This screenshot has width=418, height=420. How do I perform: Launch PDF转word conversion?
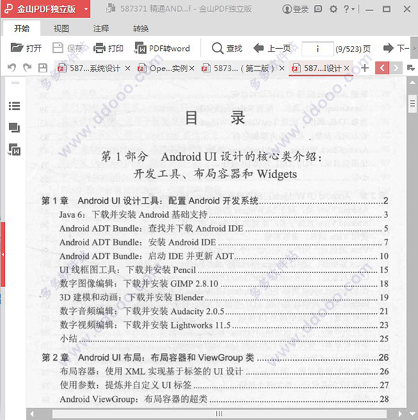pyautogui.click(x=162, y=48)
